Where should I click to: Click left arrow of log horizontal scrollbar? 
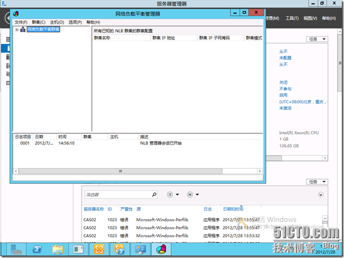coord(16,171)
